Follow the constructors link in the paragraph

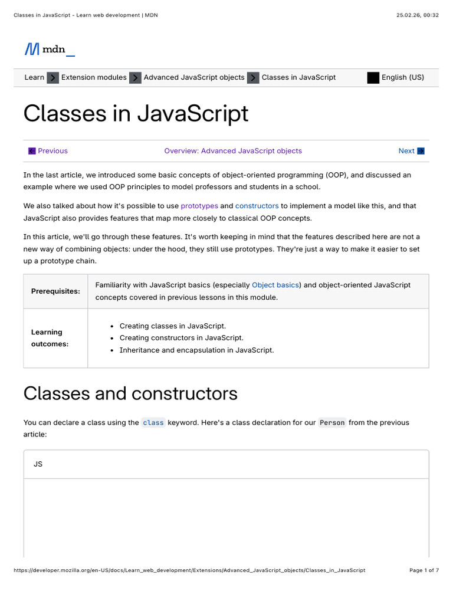point(257,206)
